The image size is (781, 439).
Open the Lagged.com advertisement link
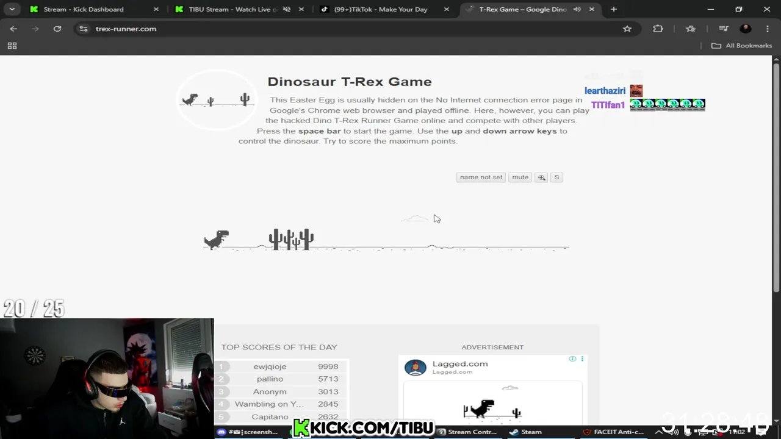click(460, 364)
